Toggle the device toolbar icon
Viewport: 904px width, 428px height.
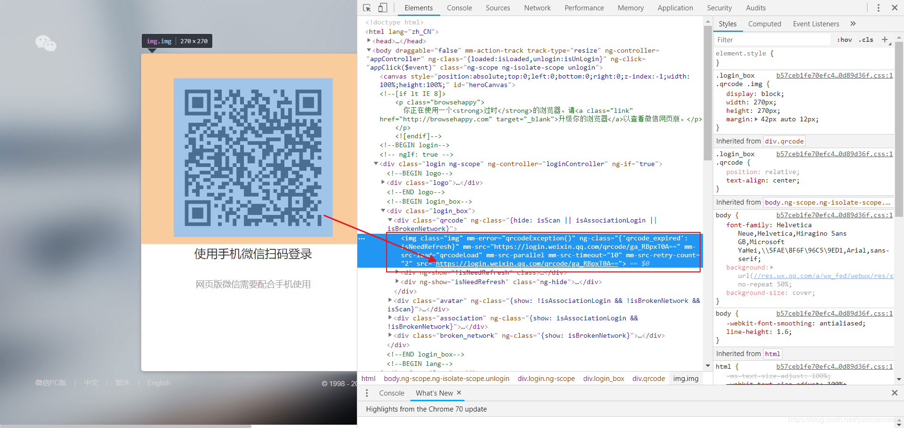(383, 8)
